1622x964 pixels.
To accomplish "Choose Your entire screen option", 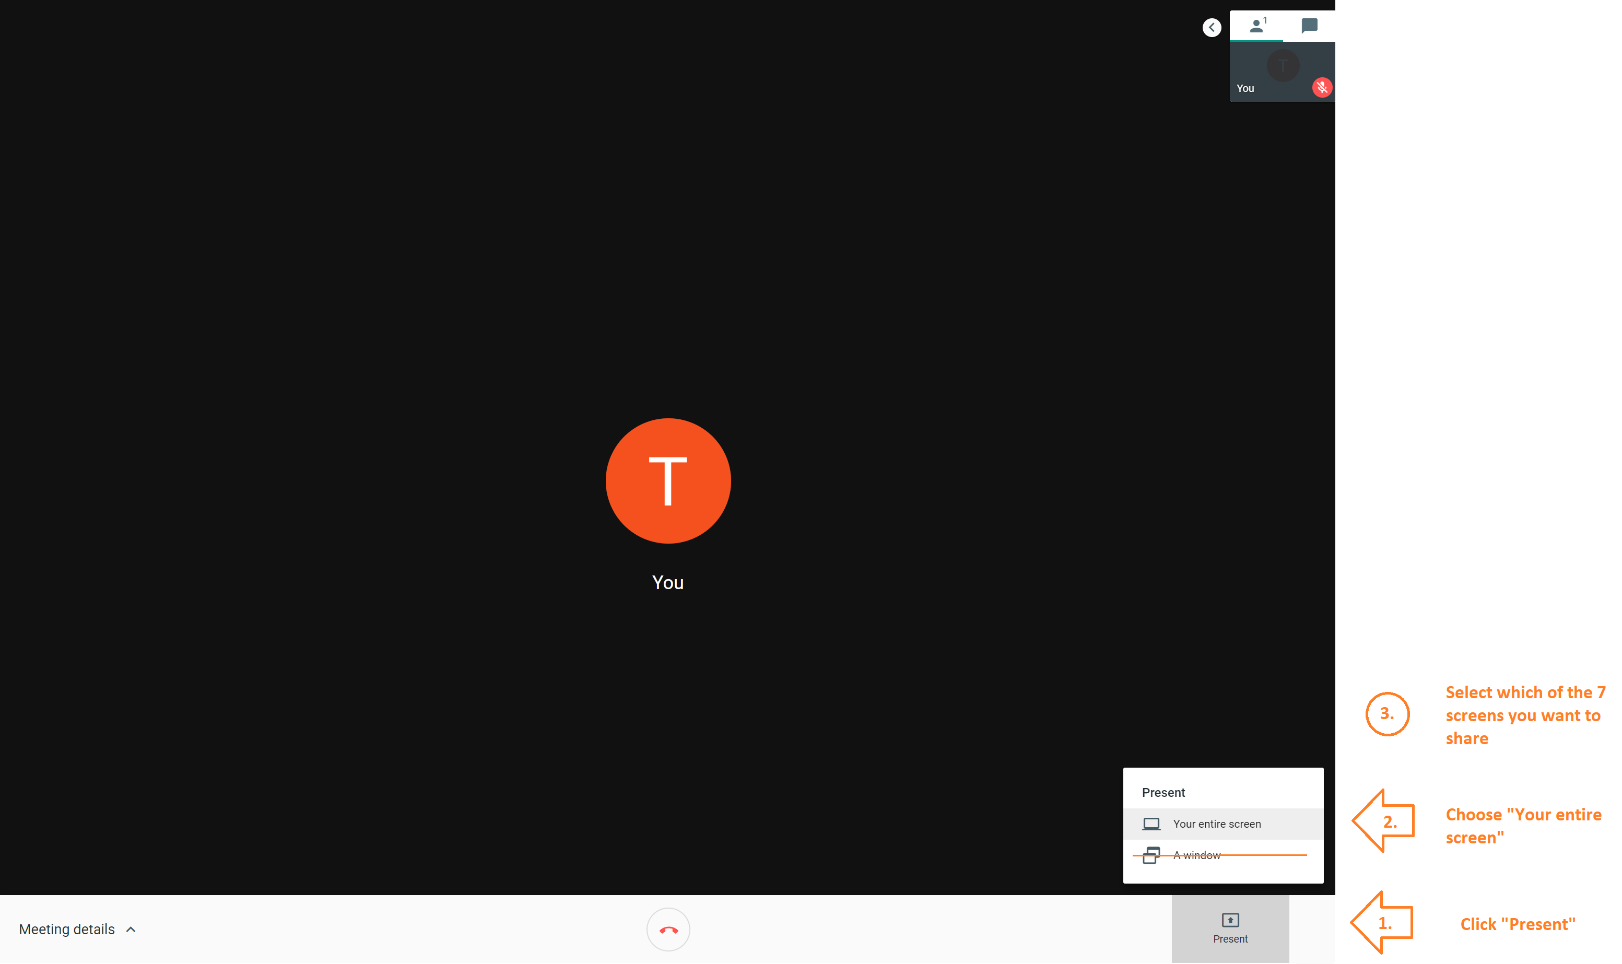I will pyautogui.click(x=1223, y=824).
